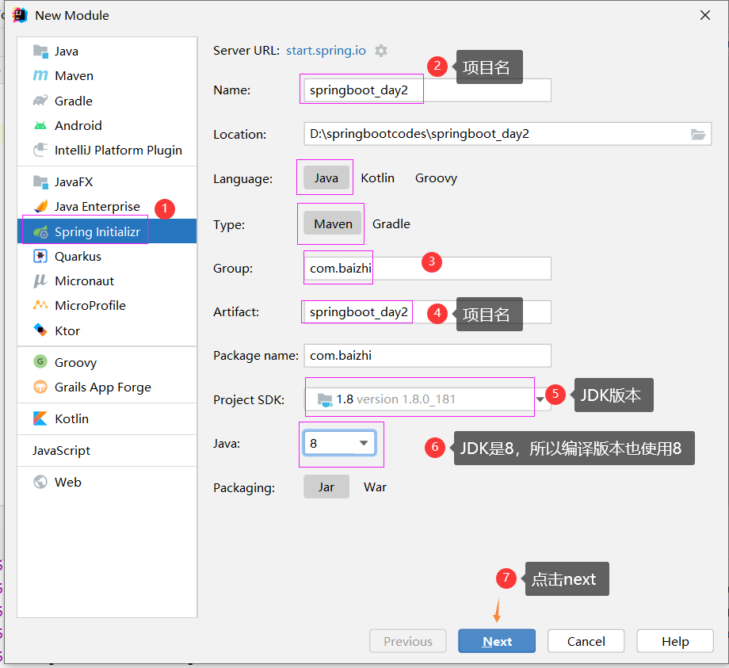
Task: Select Spring Initializr in module list
Action: click(x=107, y=231)
